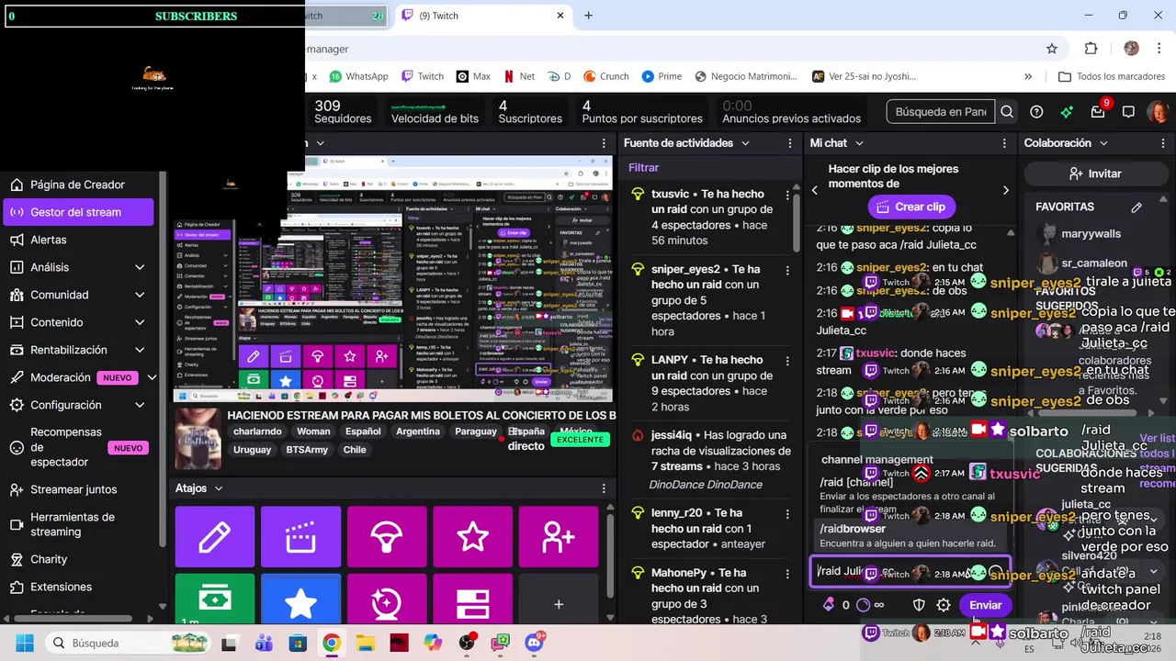This screenshot has height=661, width=1176.
Task: Open the Atajos panel dropdown
Action: click(219, 488)
